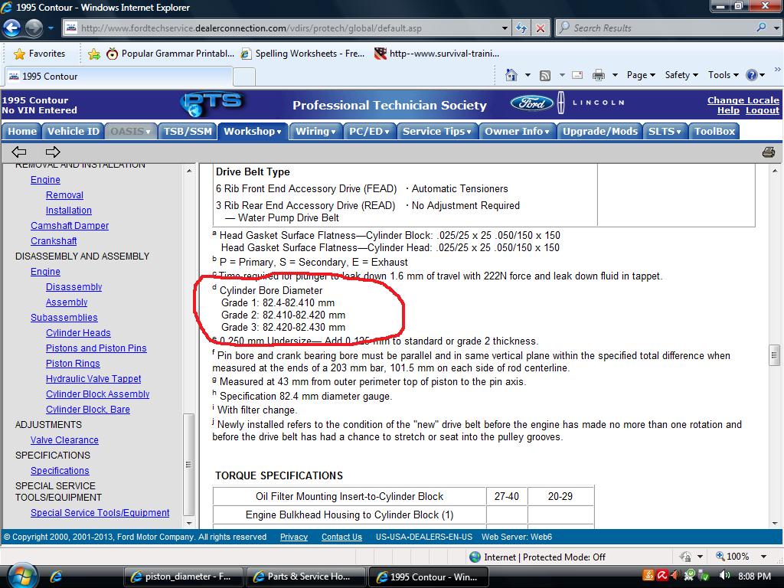This screenshot has width=784, height=588.
Task: Click the Change Locale link
Action: [743, 100]
